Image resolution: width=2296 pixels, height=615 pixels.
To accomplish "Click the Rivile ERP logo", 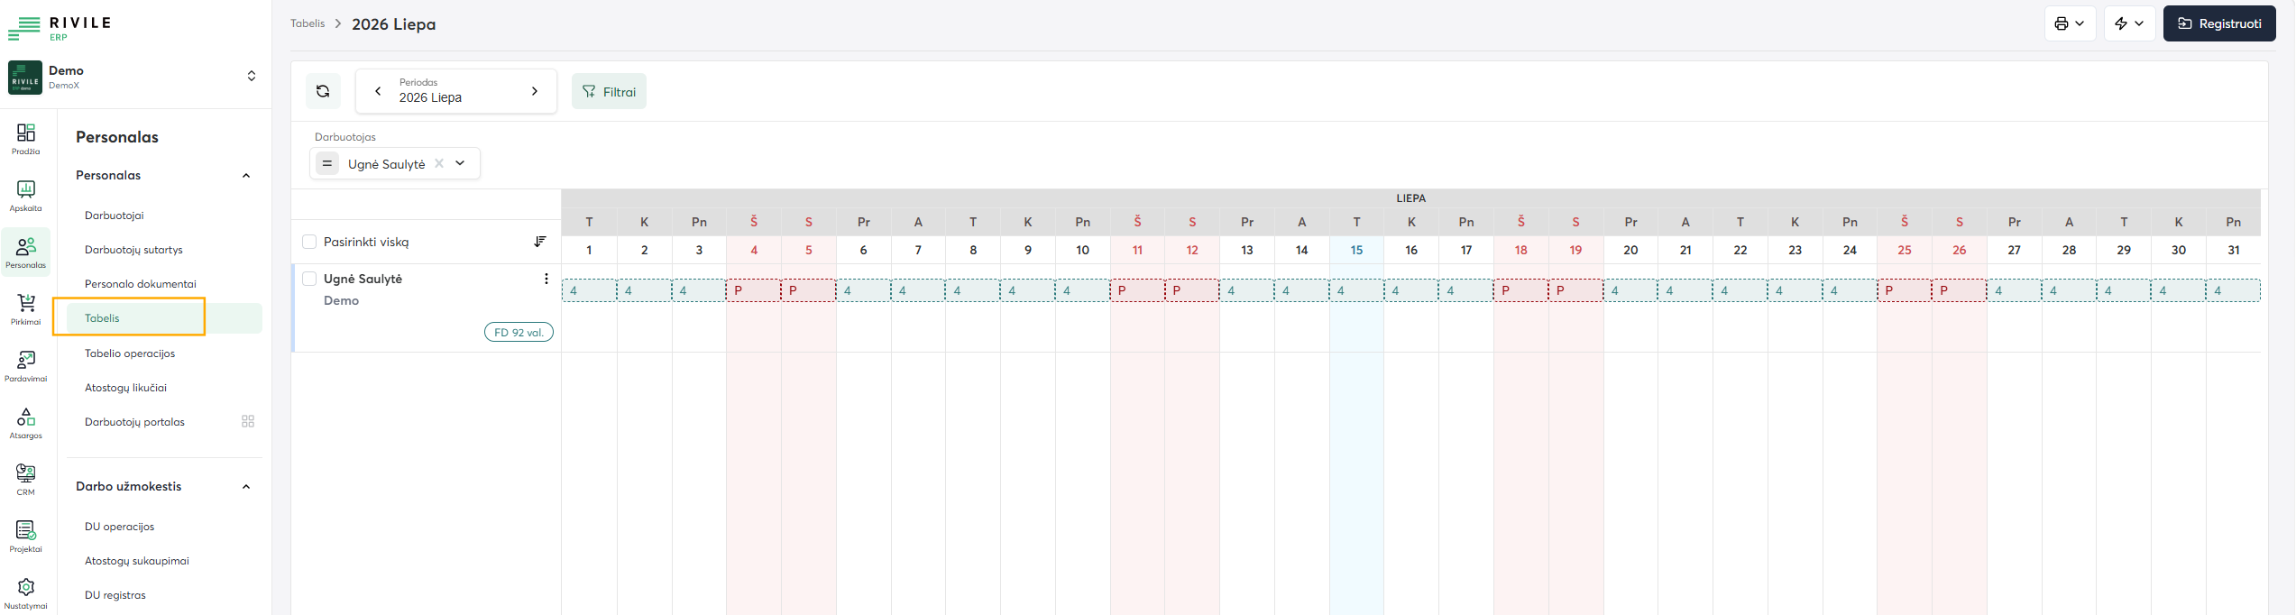I will tap(60, 28).
